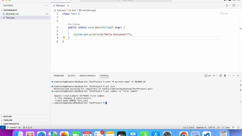Split the editor to the right
The image size is (242, 136).
point(234,6)
